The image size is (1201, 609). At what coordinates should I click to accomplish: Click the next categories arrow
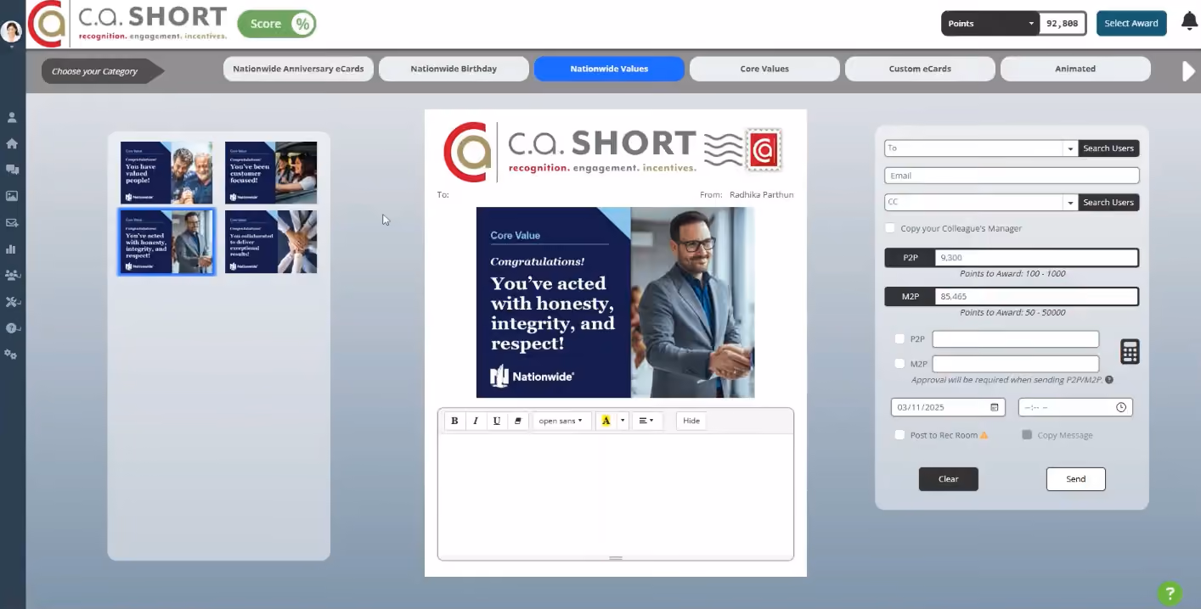[1189, 71]
